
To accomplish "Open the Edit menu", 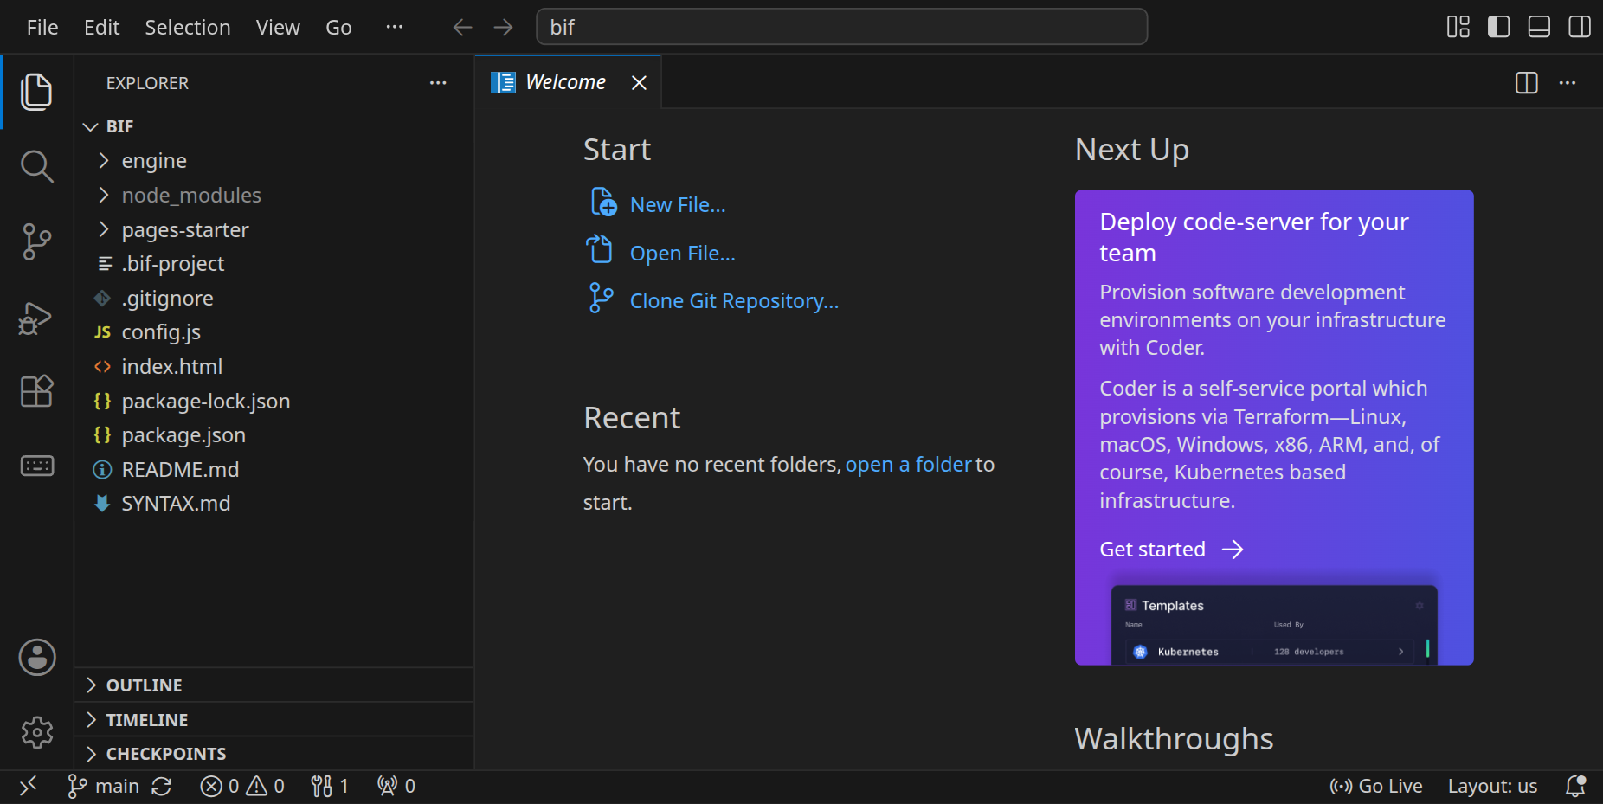I will pyautogui.click(x=102, y=28).
